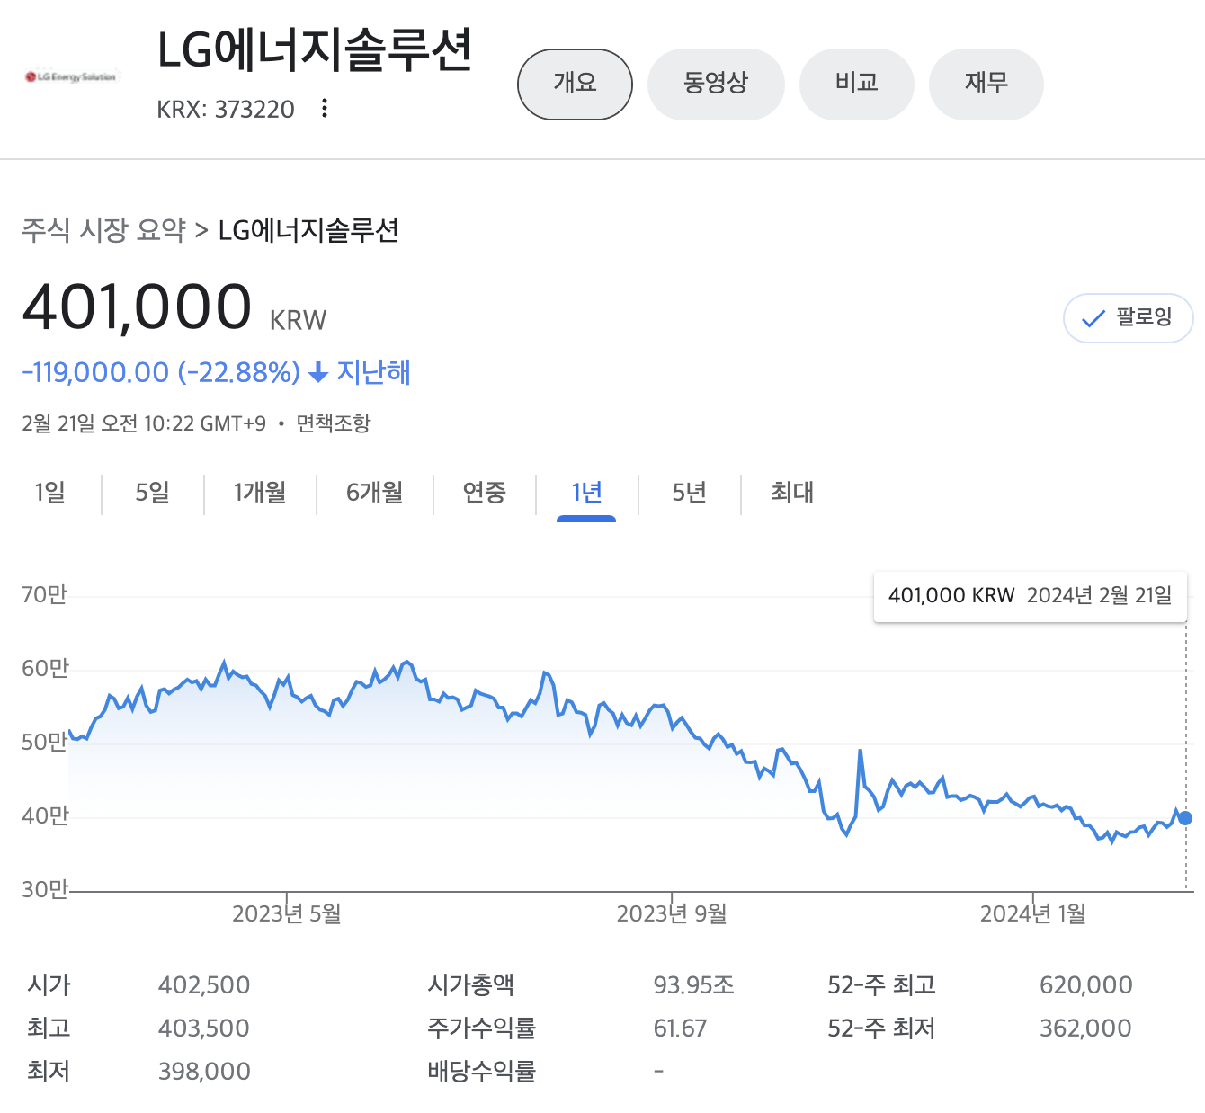This screenshot has height=1113, width=1205.
Task: Click the 52-주 최고 label
Action: [x=881, y=985]
